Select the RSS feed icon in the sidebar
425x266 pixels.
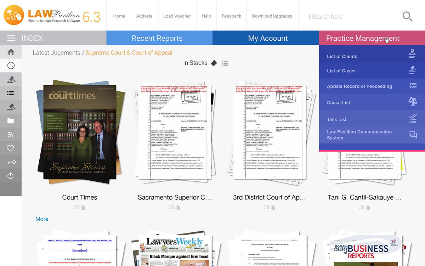point(11,135)
